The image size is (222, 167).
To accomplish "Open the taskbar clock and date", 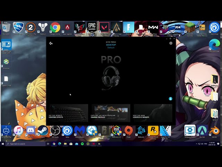I will click(212, 144).
